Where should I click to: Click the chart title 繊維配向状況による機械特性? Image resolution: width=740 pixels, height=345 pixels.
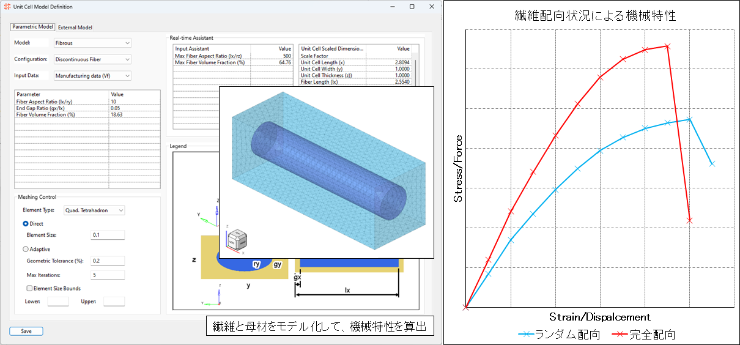point(595,16)
